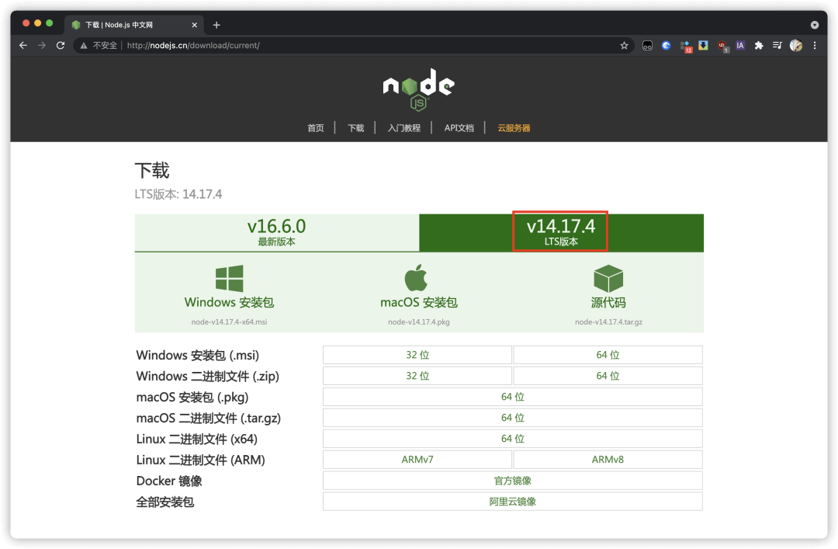Click the Node.js logo
Viewport: 838px width, 549px height.
418,89
